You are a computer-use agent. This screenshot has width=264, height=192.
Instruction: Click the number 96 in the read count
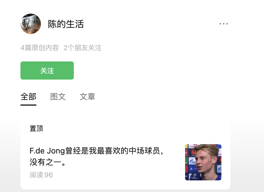click(49, 175)
